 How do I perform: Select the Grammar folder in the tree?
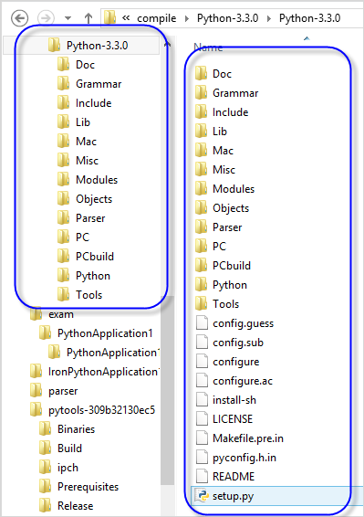click(x=99, y=83)
